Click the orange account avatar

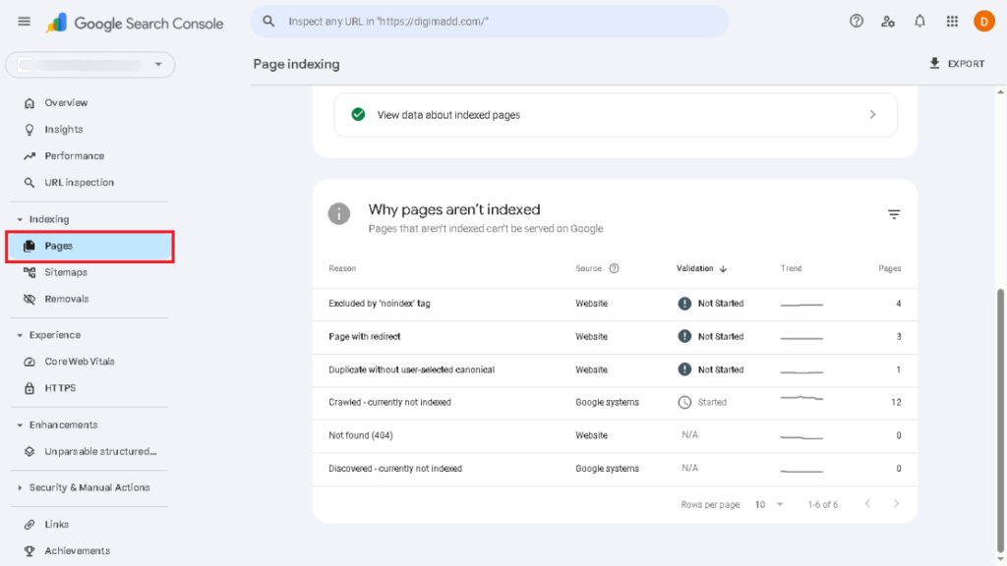click(x=983, y=22)
